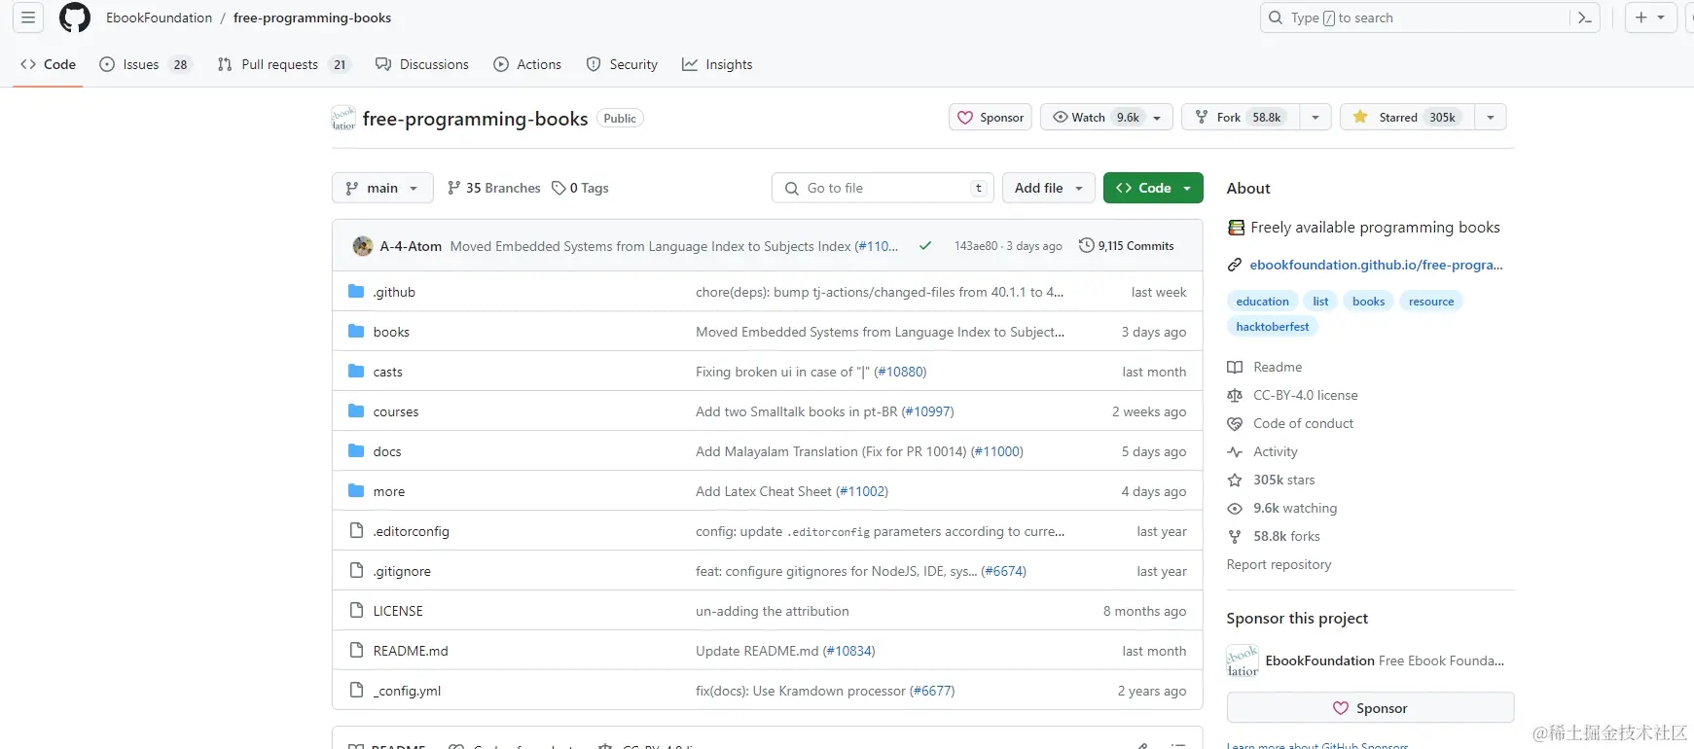Screen dimensions: 1694x749
Task: Open free-programming-books breadcrumb link
Action: click(312, 18)
